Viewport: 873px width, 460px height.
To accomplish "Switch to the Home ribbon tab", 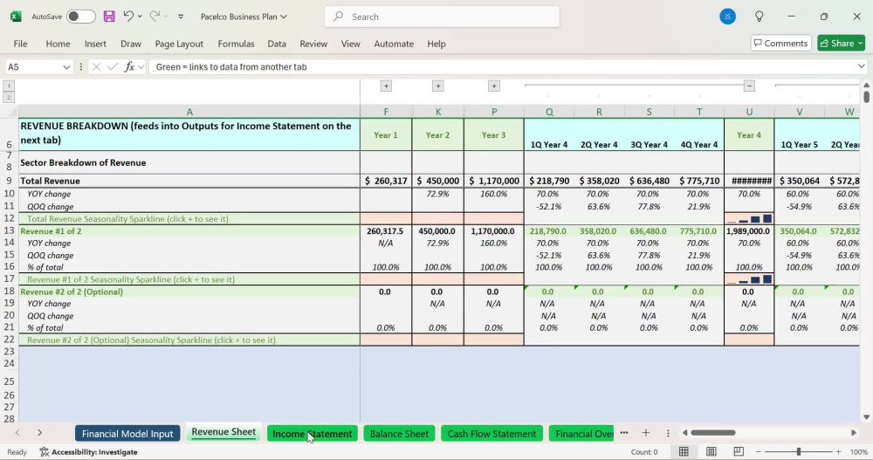I will click(x=58, y=44).
